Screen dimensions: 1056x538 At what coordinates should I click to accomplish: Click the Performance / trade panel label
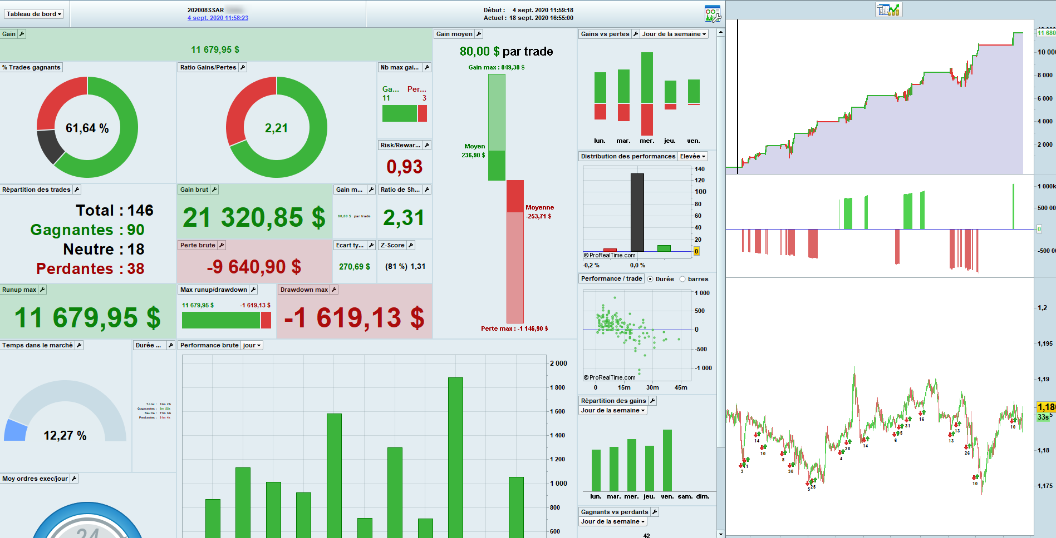point(611,278)
